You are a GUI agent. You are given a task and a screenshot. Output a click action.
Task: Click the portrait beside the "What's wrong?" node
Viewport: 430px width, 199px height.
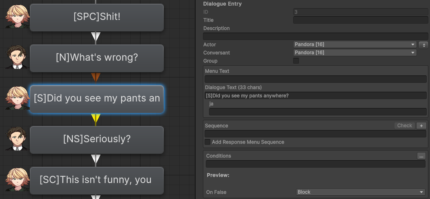[x=17, y=57]
